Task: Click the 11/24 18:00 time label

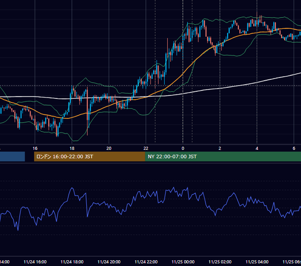Action: [x=72, y=262]
